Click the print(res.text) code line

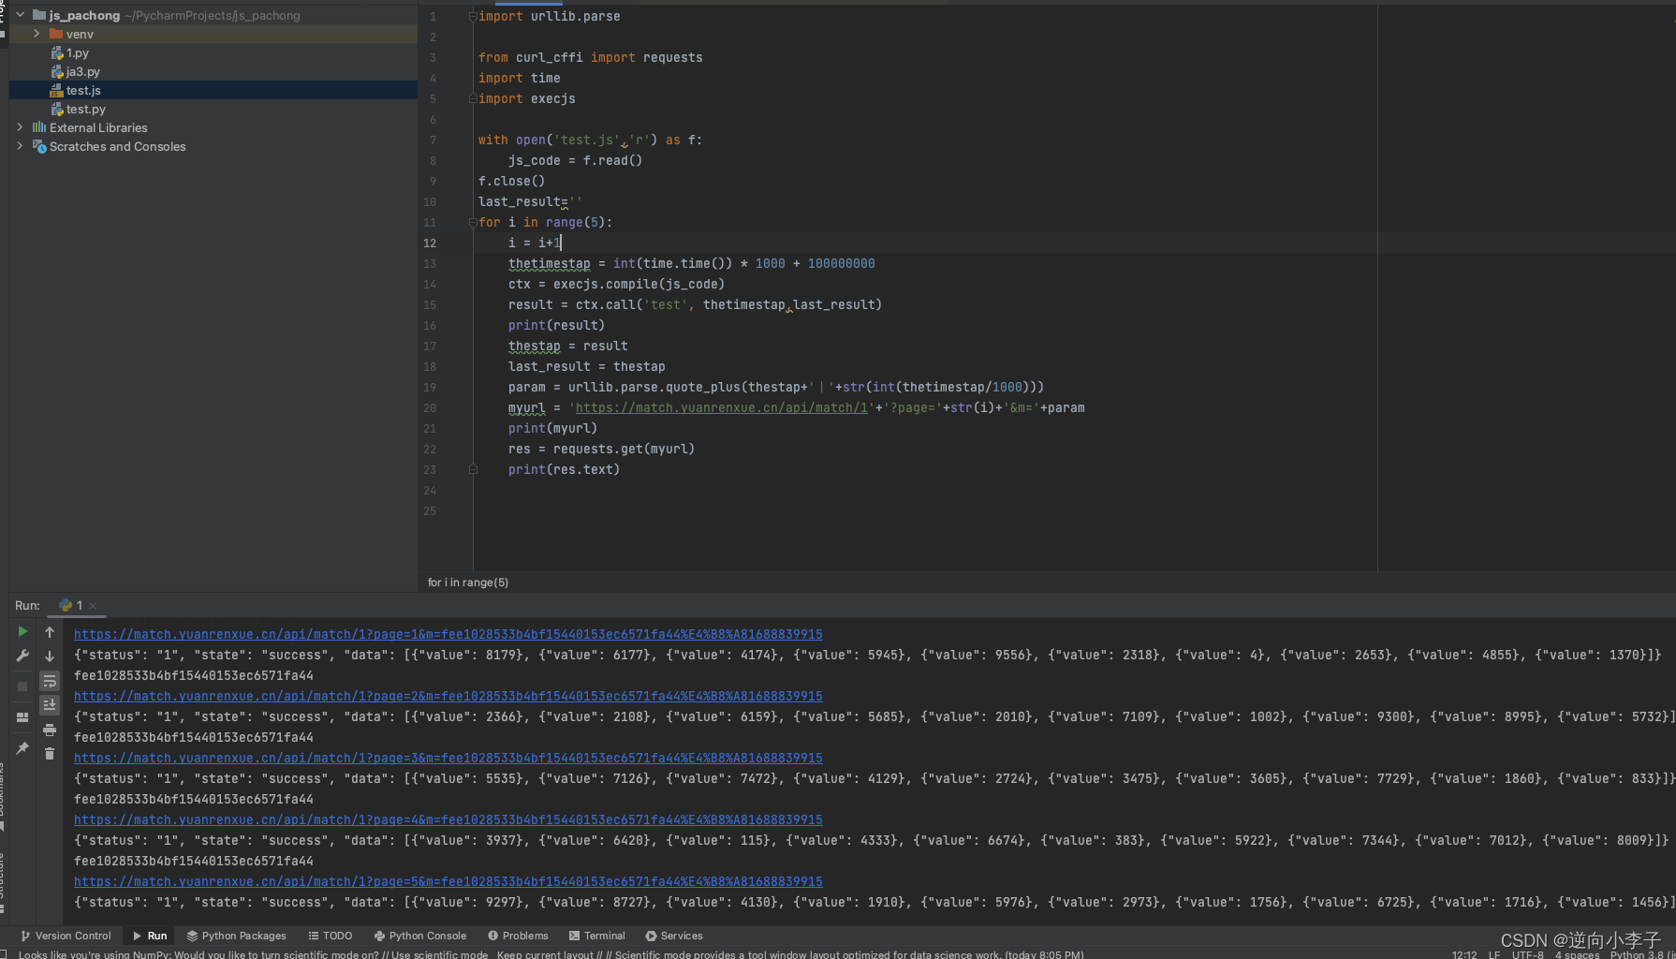click(564, 469)
